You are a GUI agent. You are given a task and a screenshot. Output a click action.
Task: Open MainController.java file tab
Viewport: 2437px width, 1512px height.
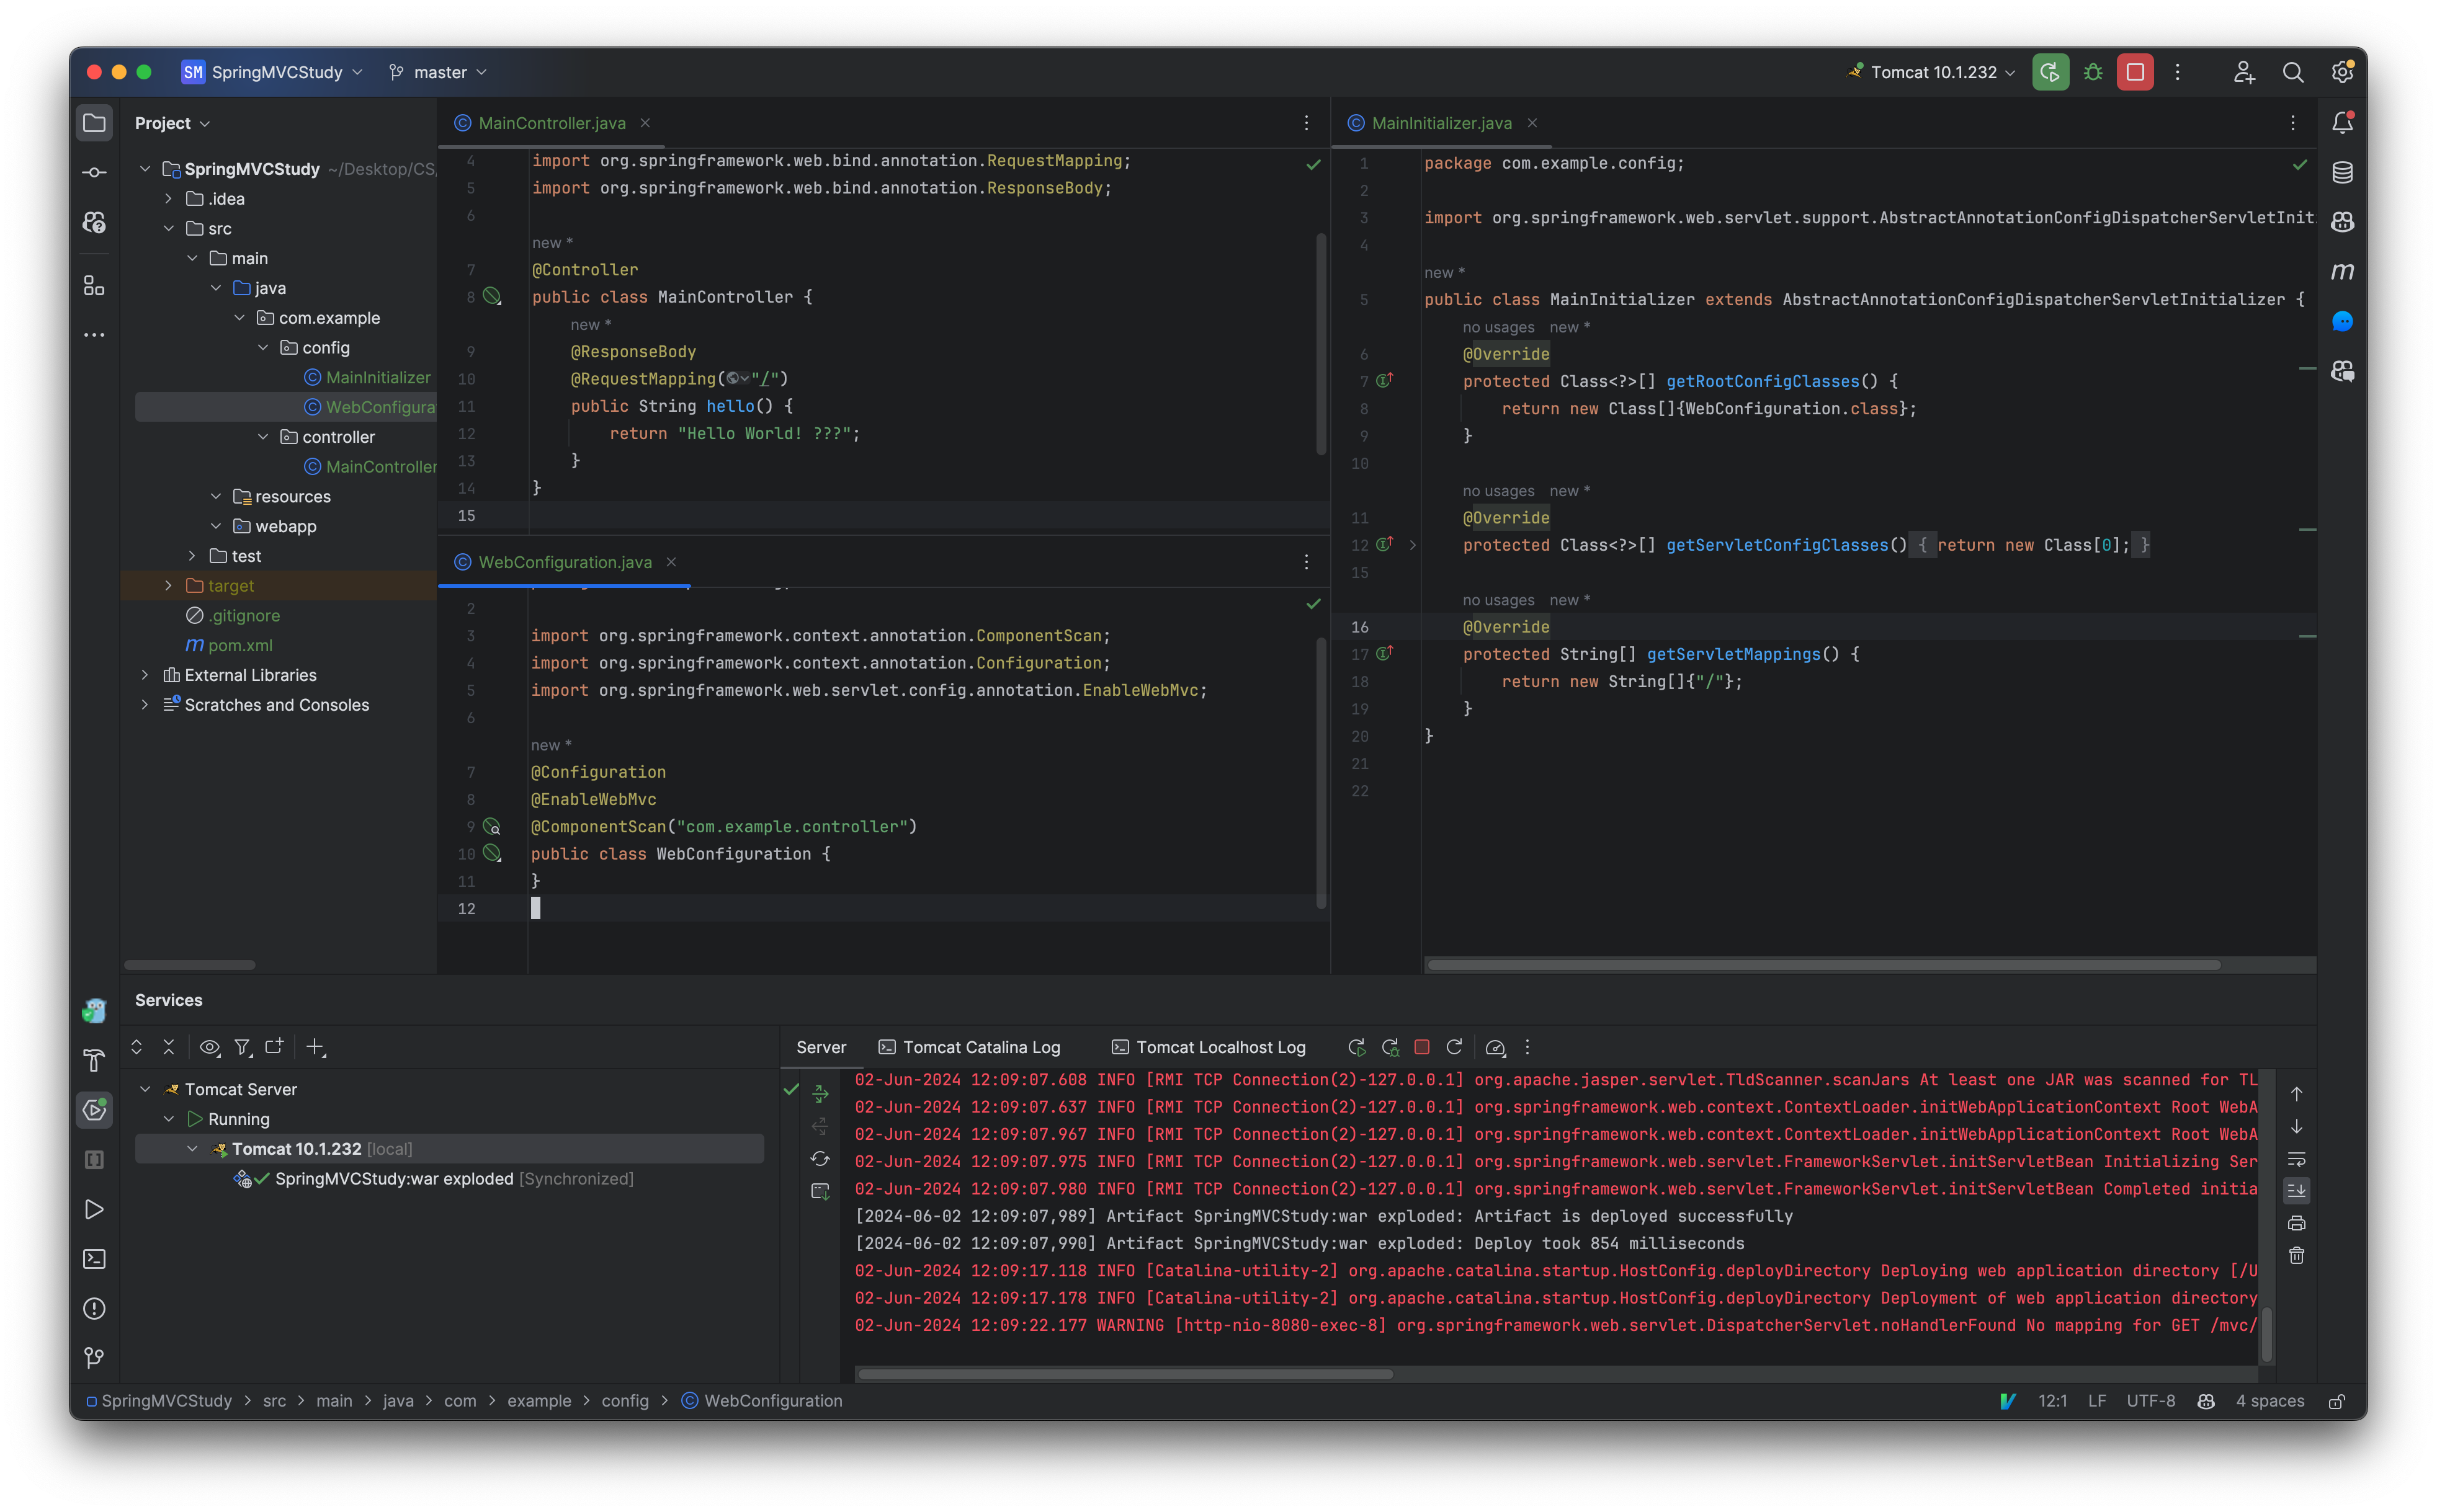(545, 122)
